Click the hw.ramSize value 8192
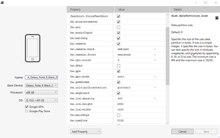Image resolution: width=220 pixels, height=138 pixels. click(x=121, y=120)
